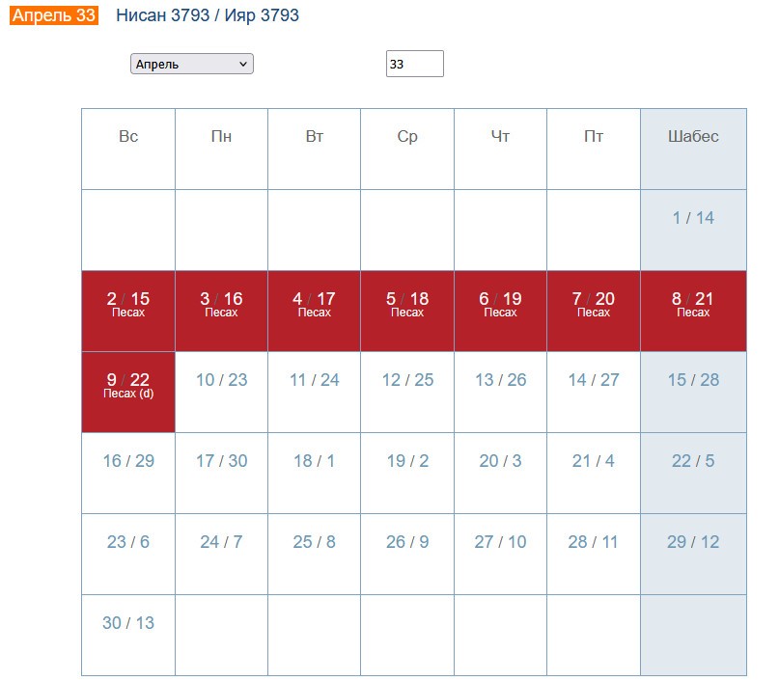Click the Вс weekday column header

[x=128, y=137]
